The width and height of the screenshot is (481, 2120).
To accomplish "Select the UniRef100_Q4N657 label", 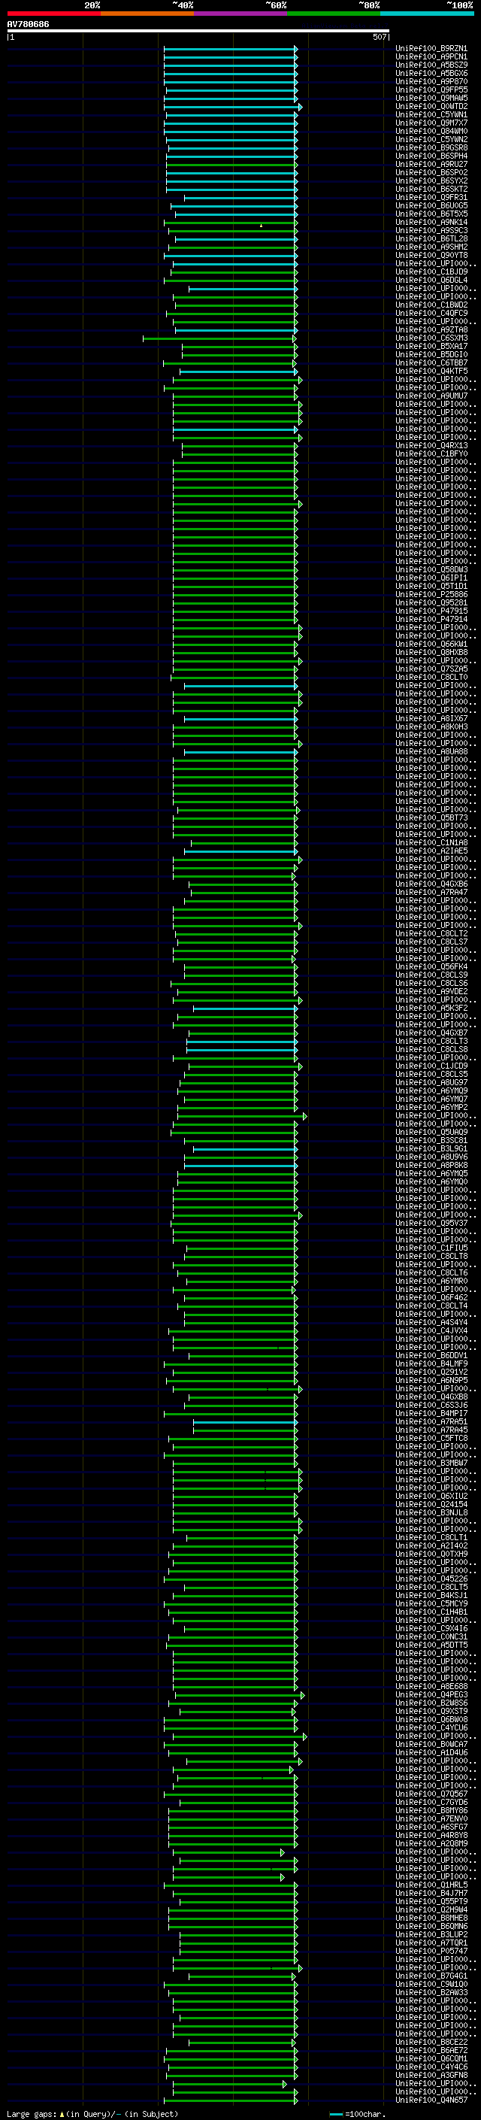I will (431, 2100).
